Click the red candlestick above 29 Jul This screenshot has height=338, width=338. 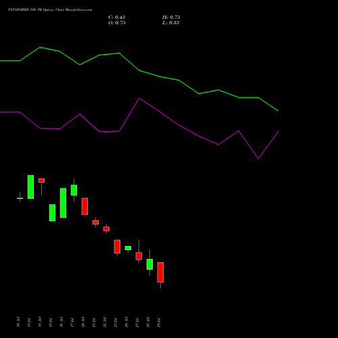(160, 272)
